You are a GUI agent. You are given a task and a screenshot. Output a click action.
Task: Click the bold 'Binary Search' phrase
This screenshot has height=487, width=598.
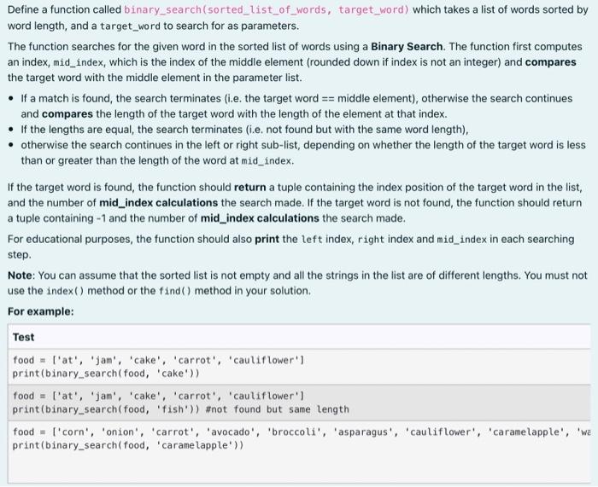pos(407,46)
